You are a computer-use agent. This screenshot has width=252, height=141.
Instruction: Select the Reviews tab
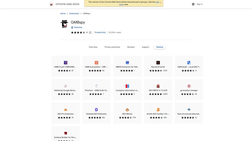[131, 47]
